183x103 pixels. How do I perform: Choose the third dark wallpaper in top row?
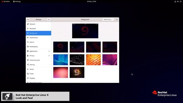pyautogui.click(x=94, y=47)
